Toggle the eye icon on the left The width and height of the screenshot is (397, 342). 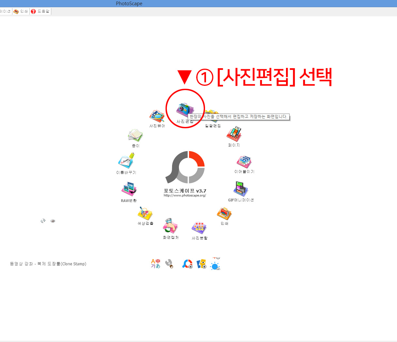(53, 221)
